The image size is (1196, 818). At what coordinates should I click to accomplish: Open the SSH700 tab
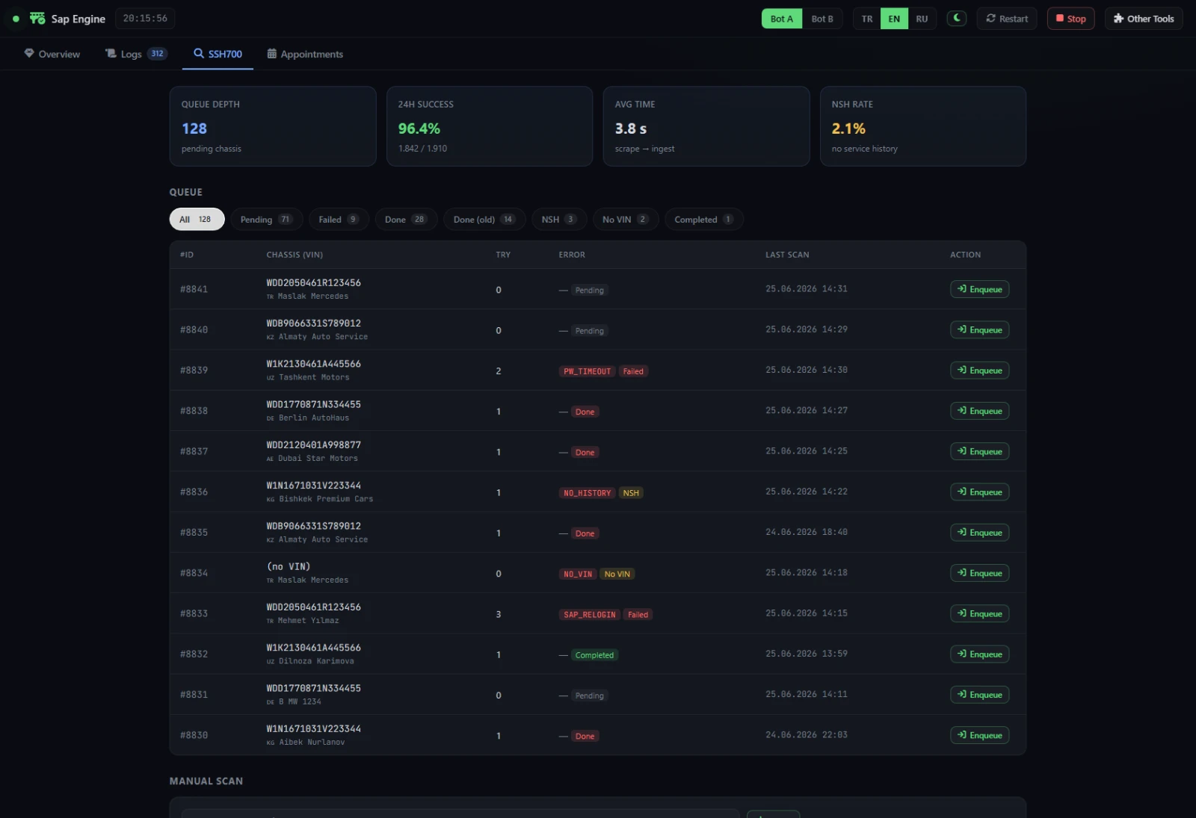[x=218, y=54]
